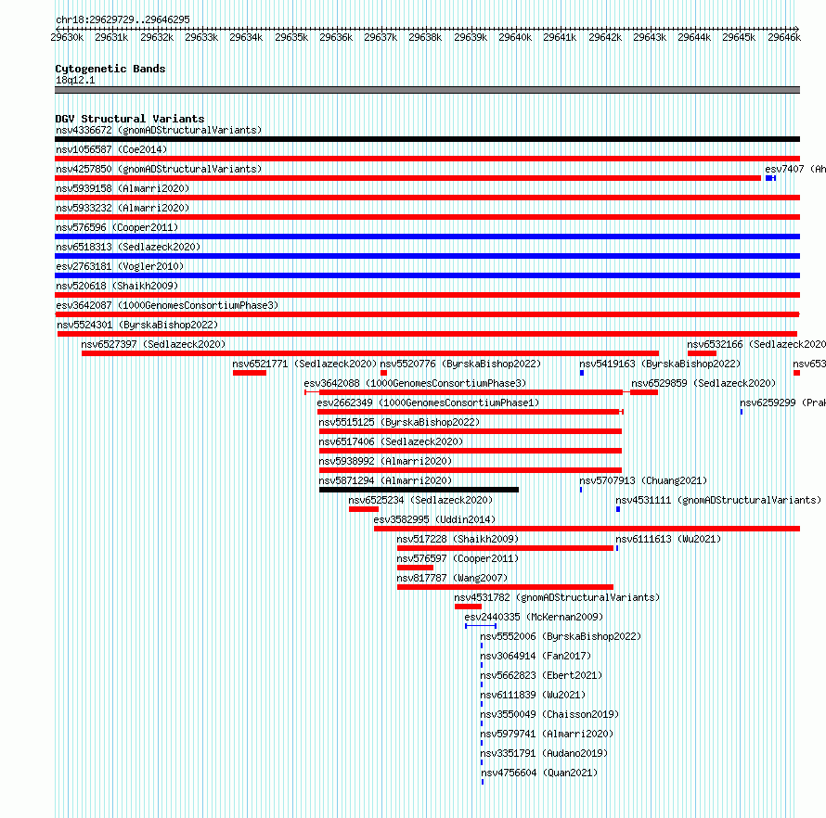Click the red bar under nsv6527397
Image resolution: width=826 pixels, height=818 pixels.
tap(369, 353)
